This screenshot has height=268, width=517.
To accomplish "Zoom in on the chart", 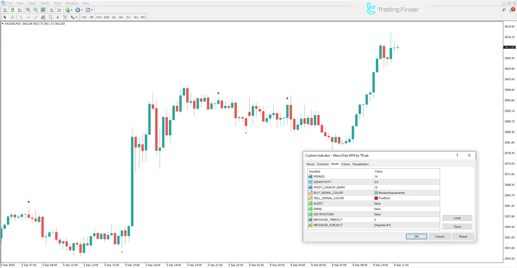I will 28,10.
